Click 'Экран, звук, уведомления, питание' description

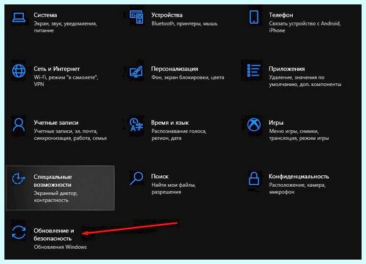click(x=65, y=27)
